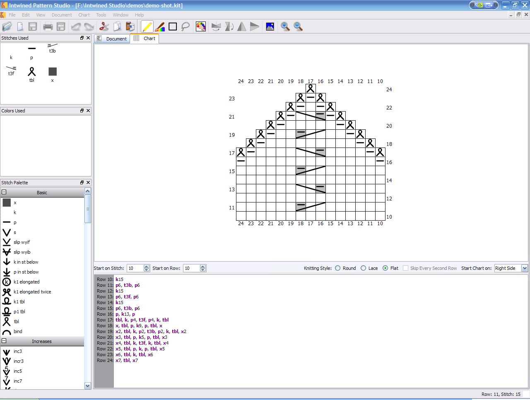
Task: Open the Start Chart on dropdown
Action: (x=524, y=268)
